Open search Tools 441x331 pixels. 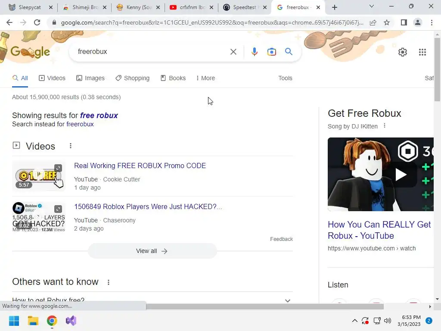285,78
